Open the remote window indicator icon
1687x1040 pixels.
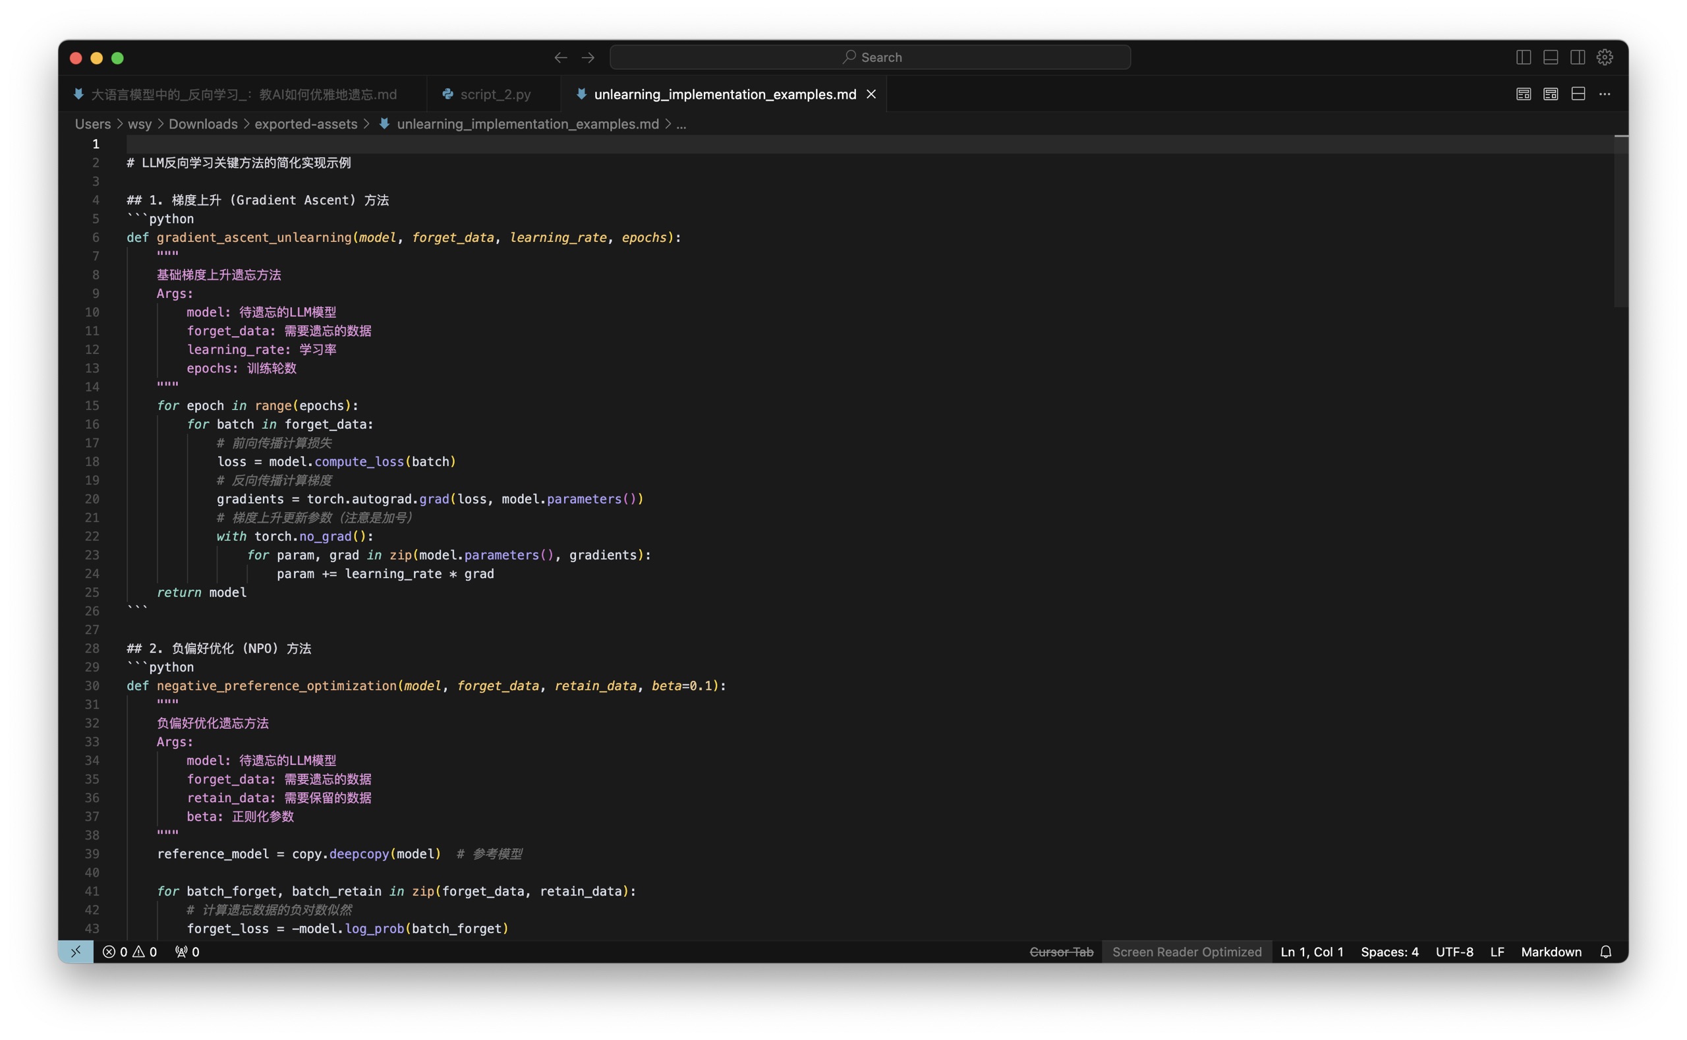(x=76, y=951)
